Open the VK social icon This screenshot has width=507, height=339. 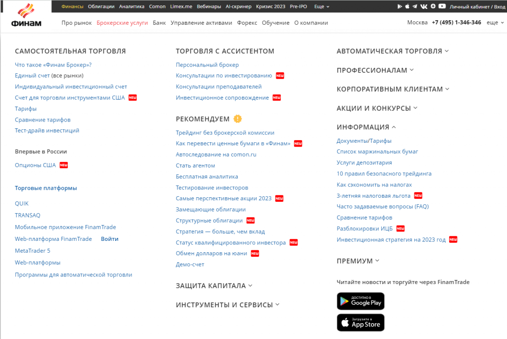[424, 6]
